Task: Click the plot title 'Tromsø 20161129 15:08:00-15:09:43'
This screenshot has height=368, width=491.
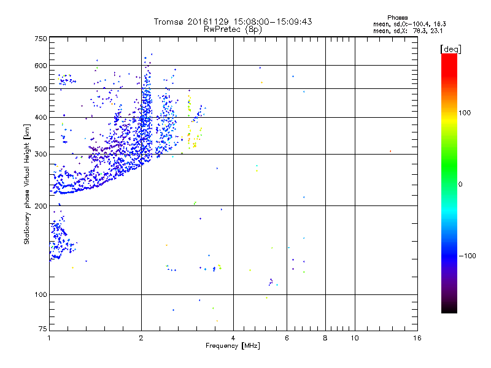Action: point(233,21)
